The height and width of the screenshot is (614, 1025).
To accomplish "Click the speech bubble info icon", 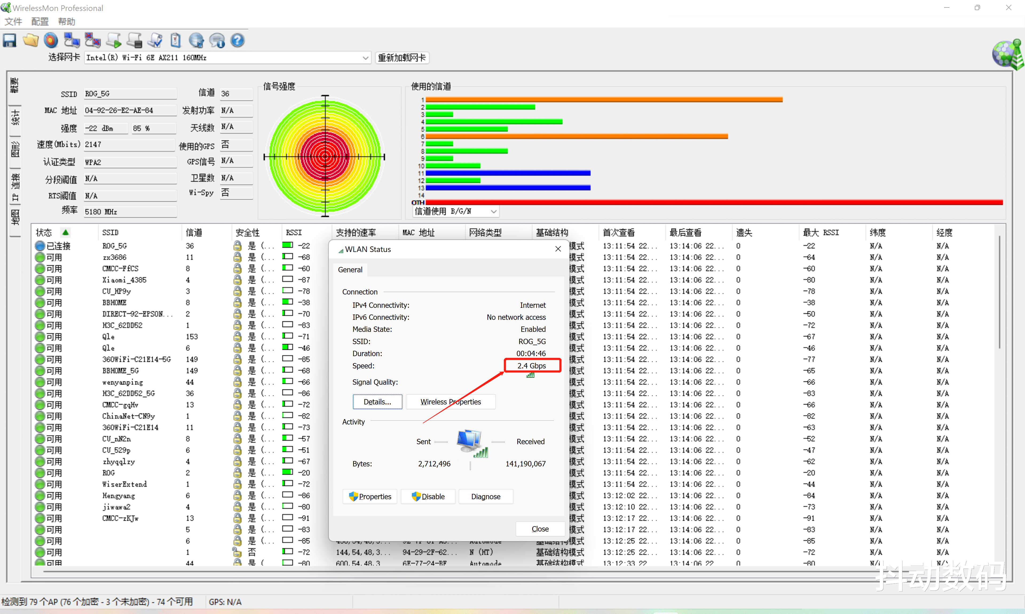I will point(217,41).
